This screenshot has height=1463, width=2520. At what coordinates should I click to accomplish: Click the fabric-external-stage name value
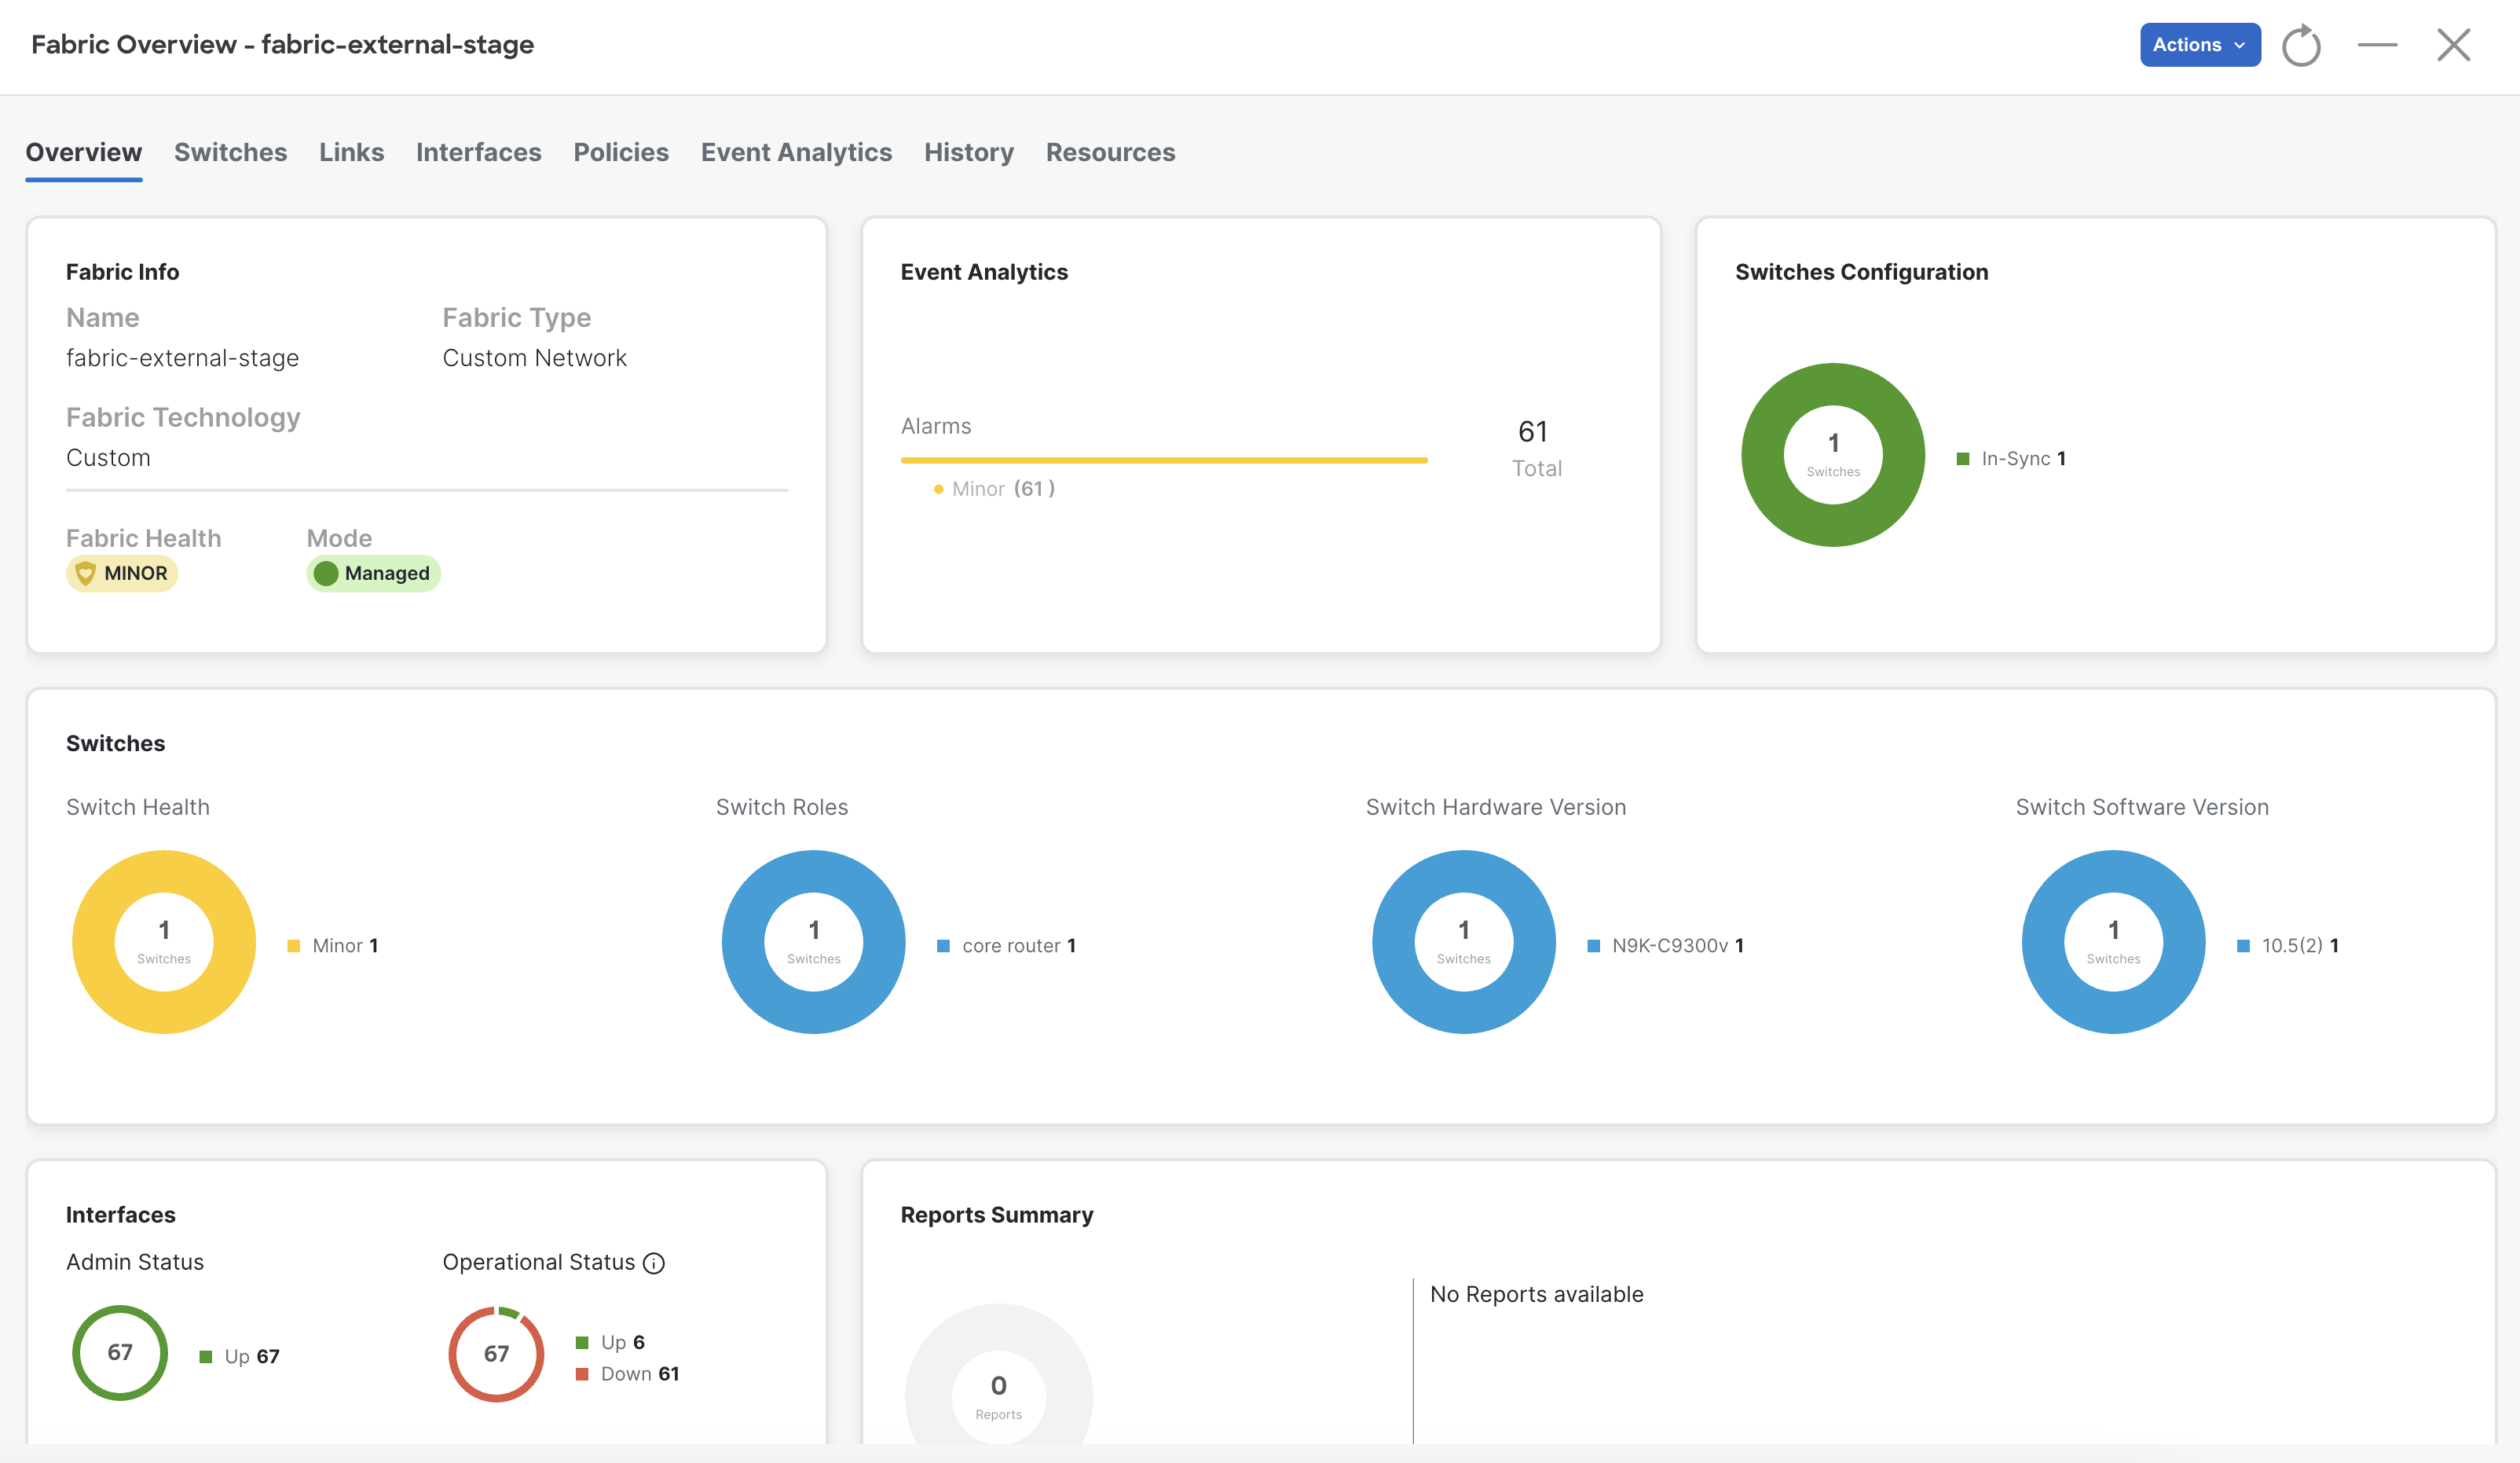coord(182,358)
